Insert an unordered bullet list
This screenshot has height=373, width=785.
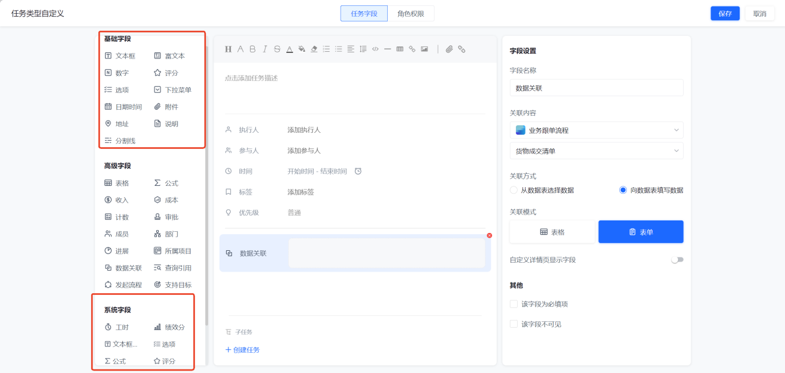(338, 49)
